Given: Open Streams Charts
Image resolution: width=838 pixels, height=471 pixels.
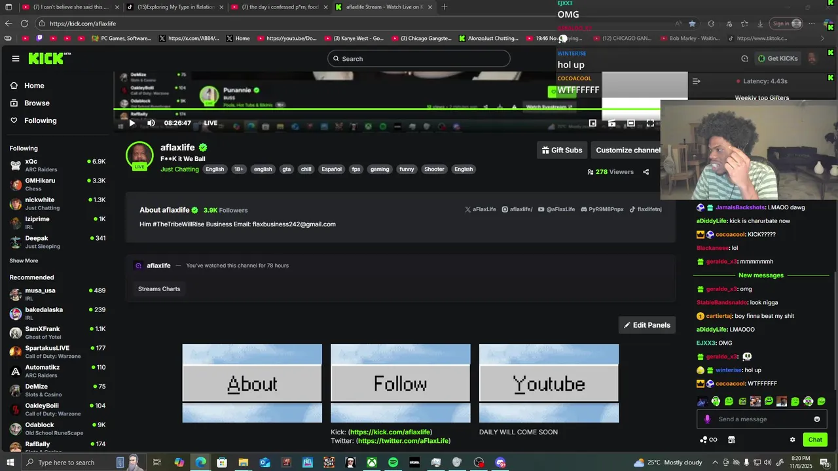Looking at the screenshot, I should 159,288.
